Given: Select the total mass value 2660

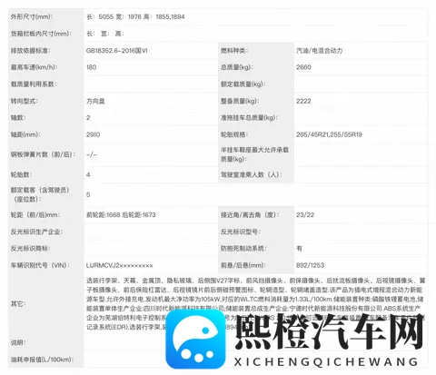Looking at the screenshot, I should tap(303, 67).
